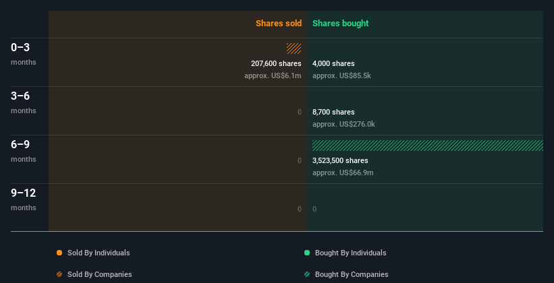The width and height of the screenshot is (554, 283).
Task: Select the Shares sold column header
Action: pyautogui.click(x=278, y=24)
